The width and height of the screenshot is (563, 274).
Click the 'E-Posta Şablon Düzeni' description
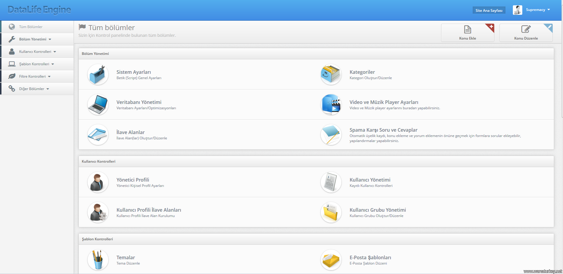368,263
